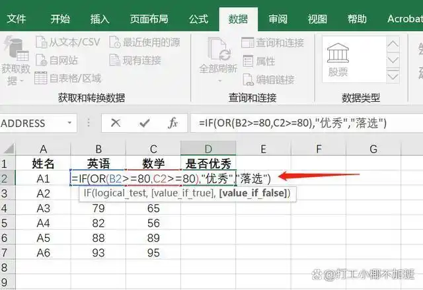Select the 数据 ribbon tab
The width and height of the screenshot is (423, 290).
[x=238, y=19]
